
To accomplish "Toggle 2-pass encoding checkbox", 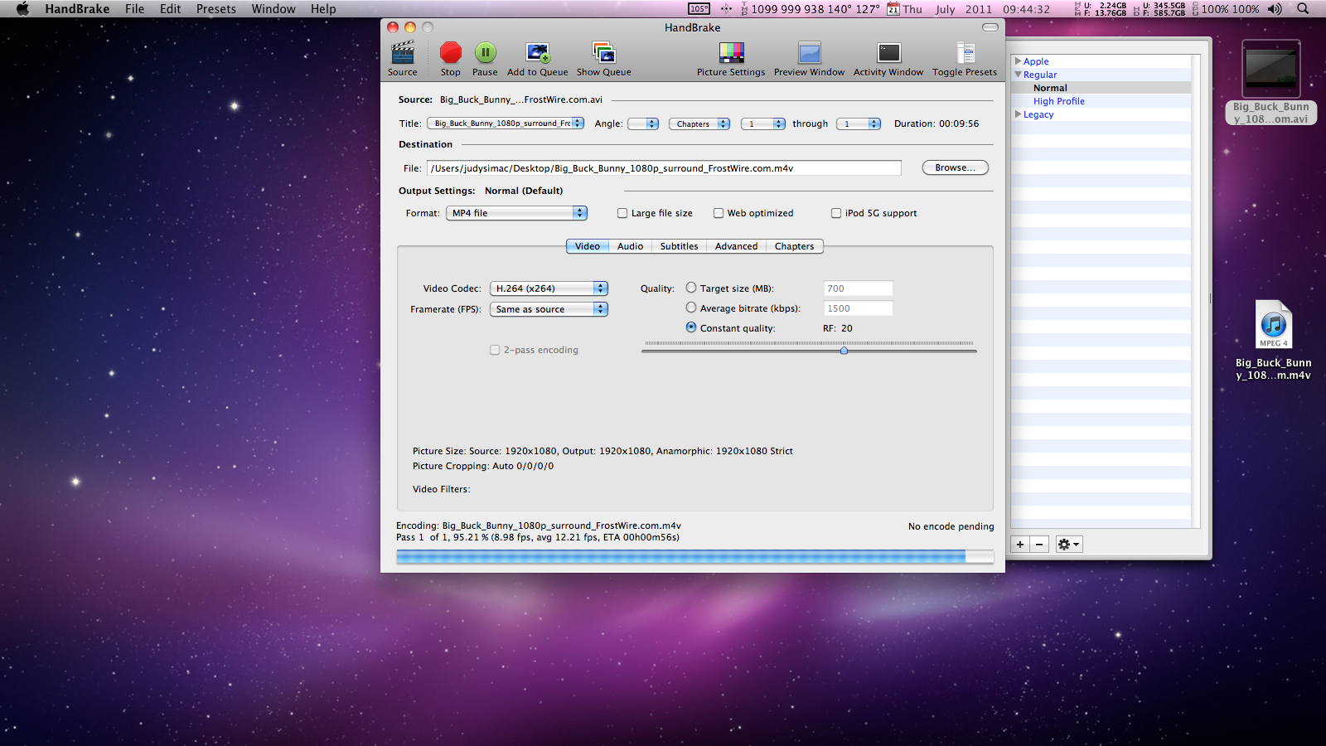I will [x=495, y=350].
